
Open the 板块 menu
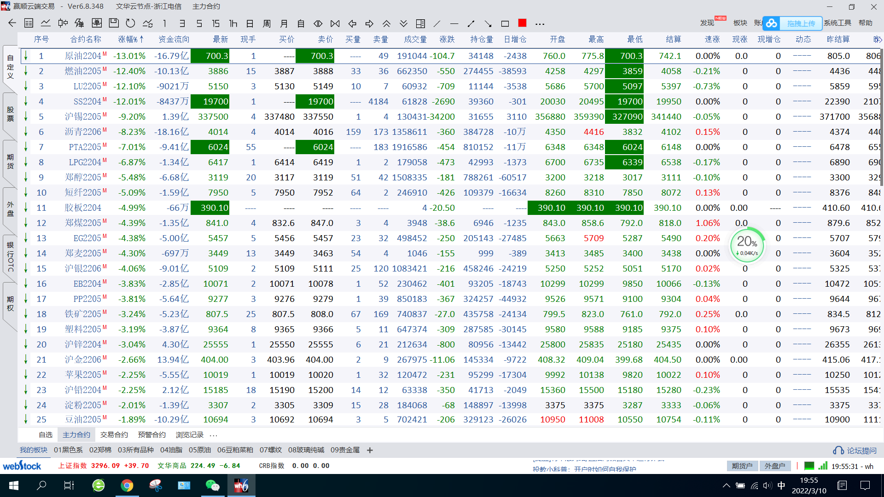click(x=740, y=23)
